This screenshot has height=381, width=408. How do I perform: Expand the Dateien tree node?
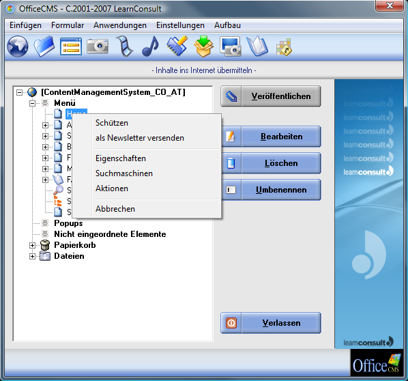pyautogui.click(x=32, y=256)
